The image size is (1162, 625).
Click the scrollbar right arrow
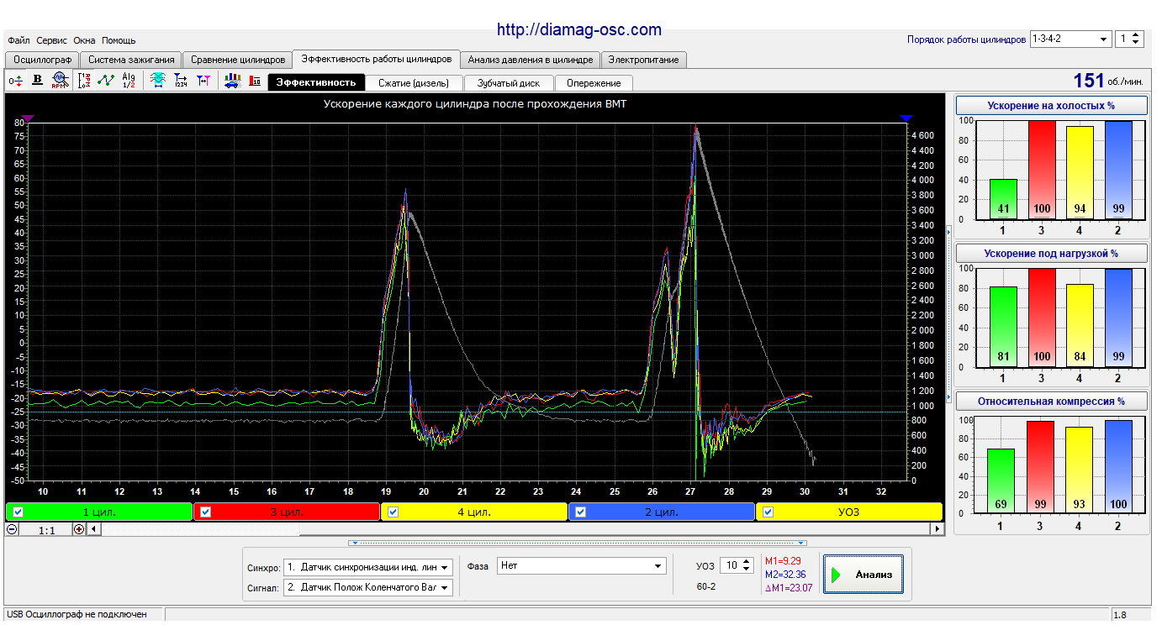[938, 529]
